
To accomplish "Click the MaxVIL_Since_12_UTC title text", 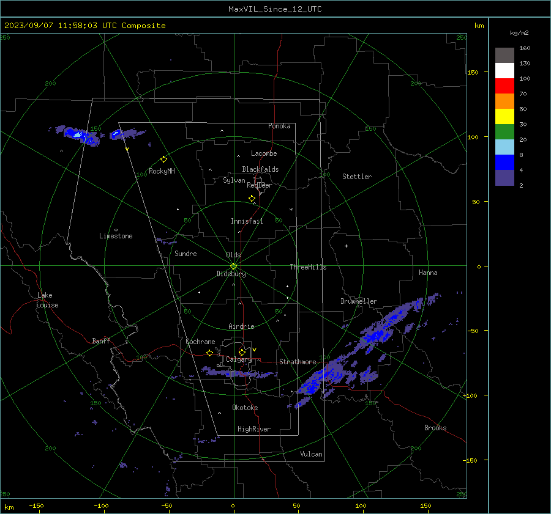I will coord(275,9).
